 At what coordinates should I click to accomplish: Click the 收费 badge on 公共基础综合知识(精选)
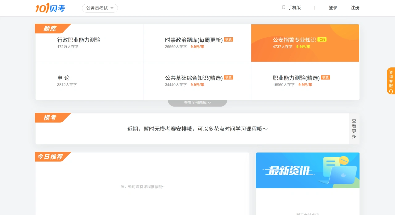(x=228, y=77)
